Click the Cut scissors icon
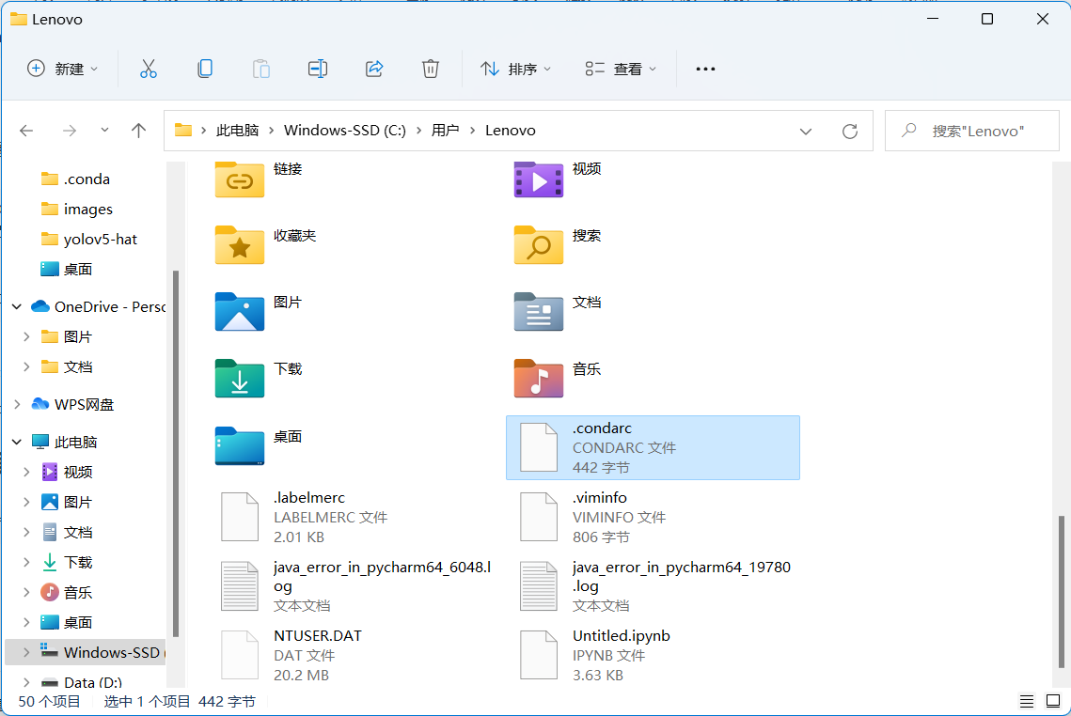 coord(149,69)
